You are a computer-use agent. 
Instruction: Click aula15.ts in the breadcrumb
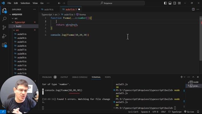(x=67, y=15)
